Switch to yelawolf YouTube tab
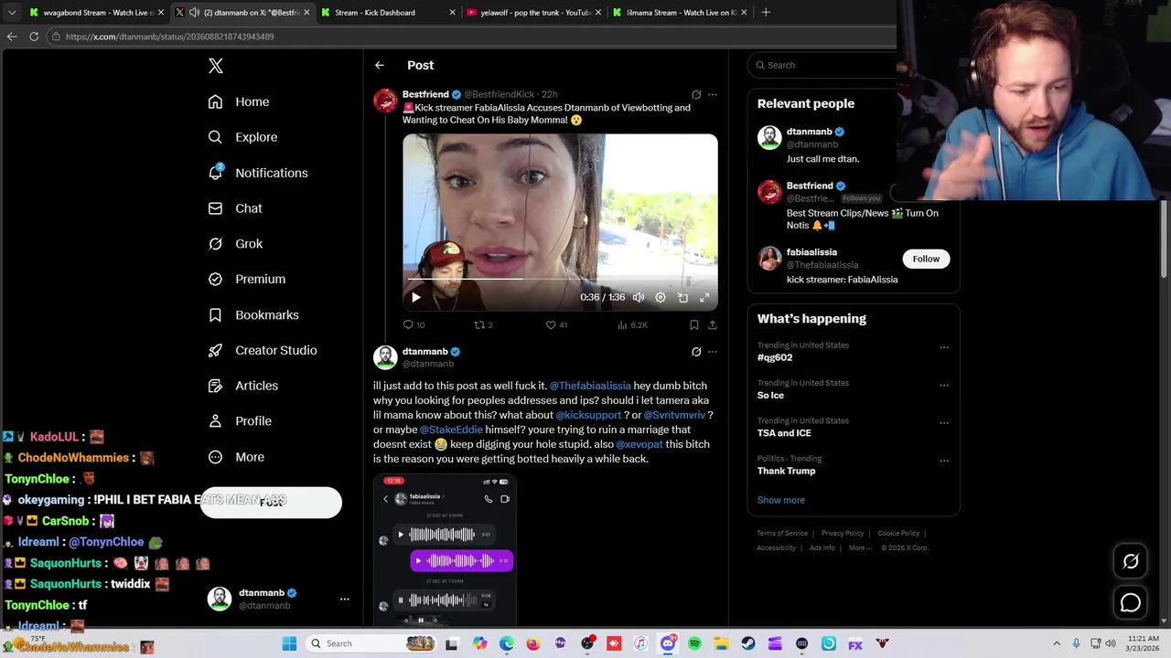This screenshot has width=1171, height=658. [x=532, y=13]
